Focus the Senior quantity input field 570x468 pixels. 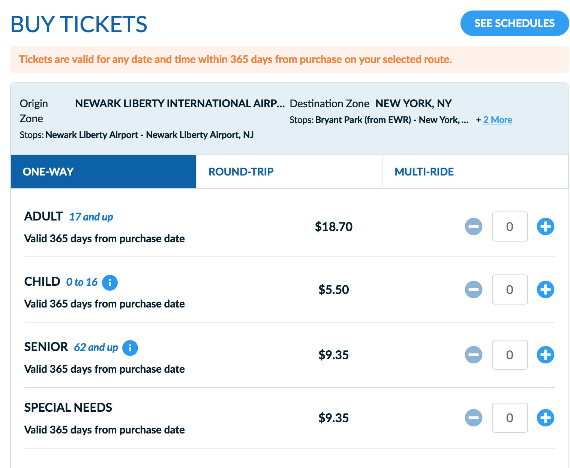[510, 355]
